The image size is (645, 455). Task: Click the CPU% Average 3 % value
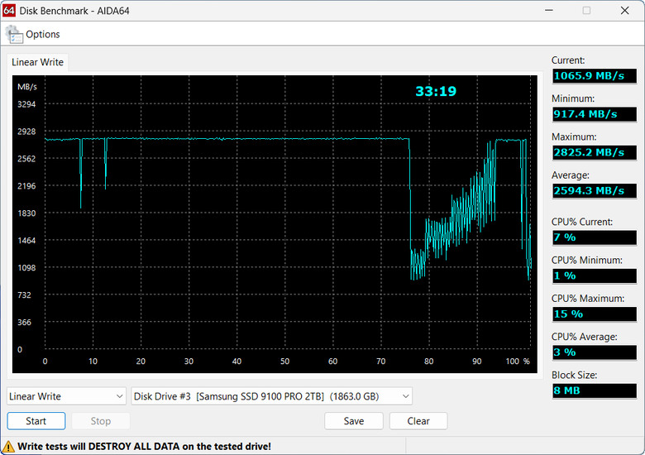click(595, 352)
